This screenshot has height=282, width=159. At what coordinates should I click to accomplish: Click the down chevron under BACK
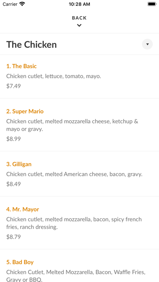(x=79, y=26)
